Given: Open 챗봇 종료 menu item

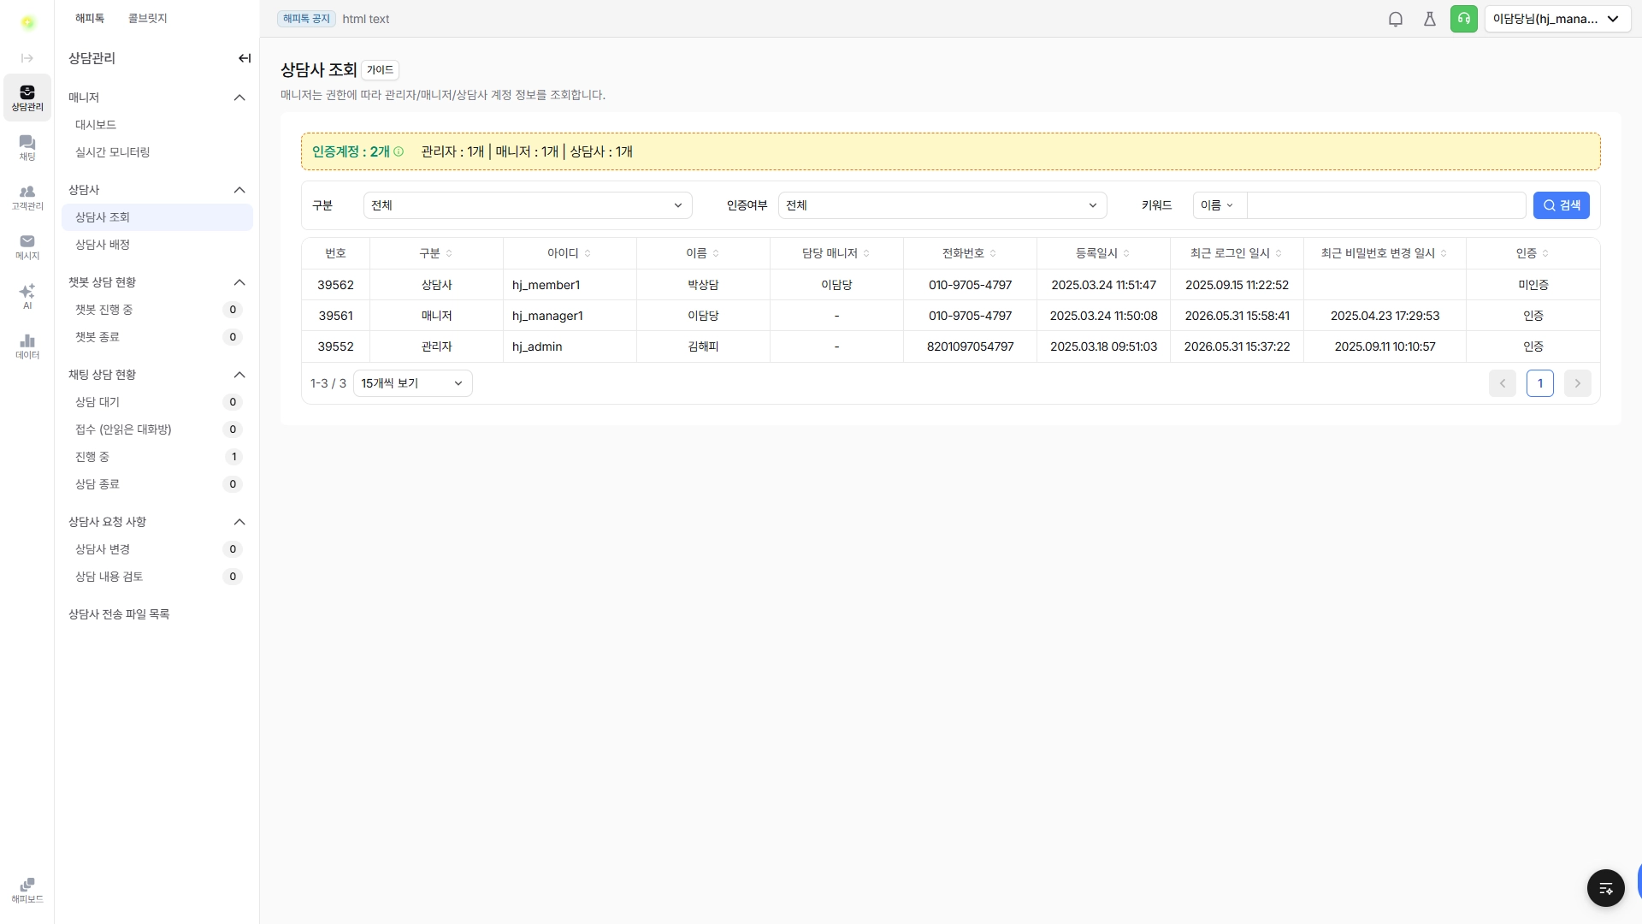Looking at the screenshot, I should (x=157, y=337).
